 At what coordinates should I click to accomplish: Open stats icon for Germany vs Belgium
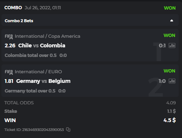pos(172,81)
